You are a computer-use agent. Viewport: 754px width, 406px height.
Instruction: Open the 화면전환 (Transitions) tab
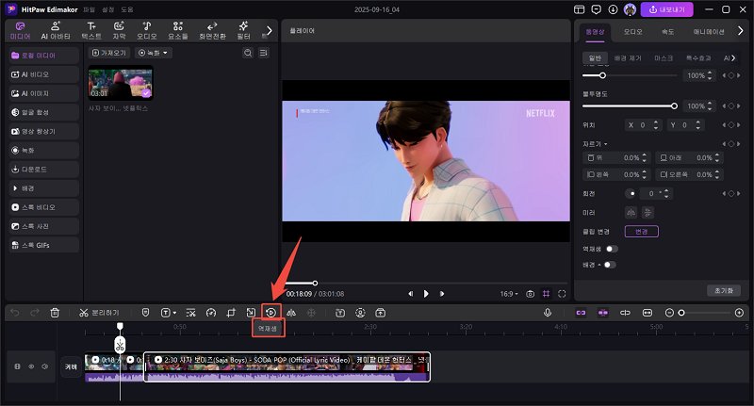pos(212,31)
